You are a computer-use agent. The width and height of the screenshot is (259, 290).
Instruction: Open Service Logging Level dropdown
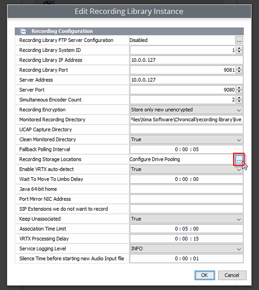coord(239,249)
